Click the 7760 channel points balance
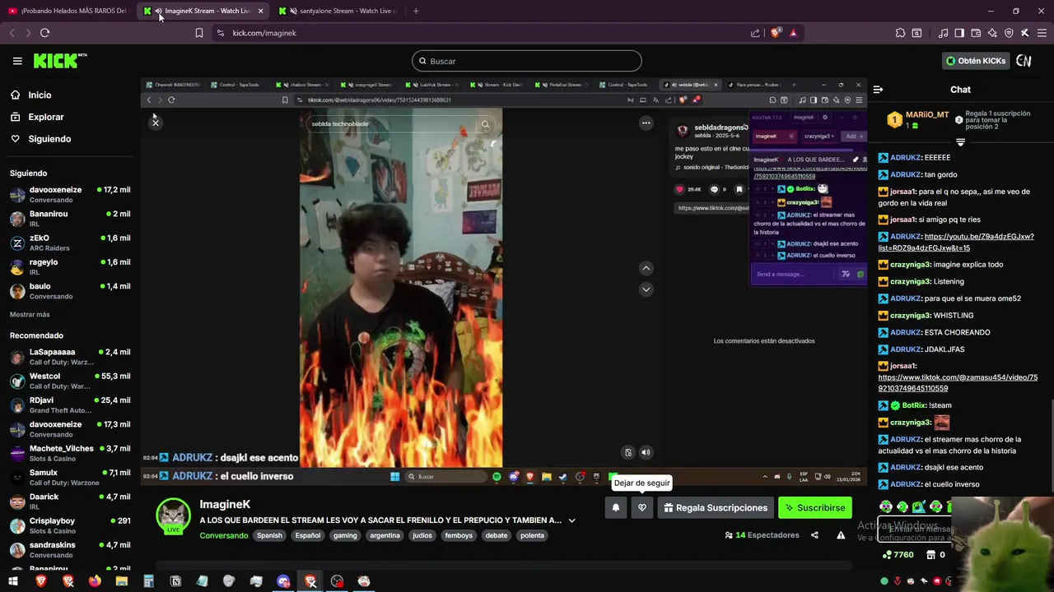 pyautogui.click(x=898, y=555)
